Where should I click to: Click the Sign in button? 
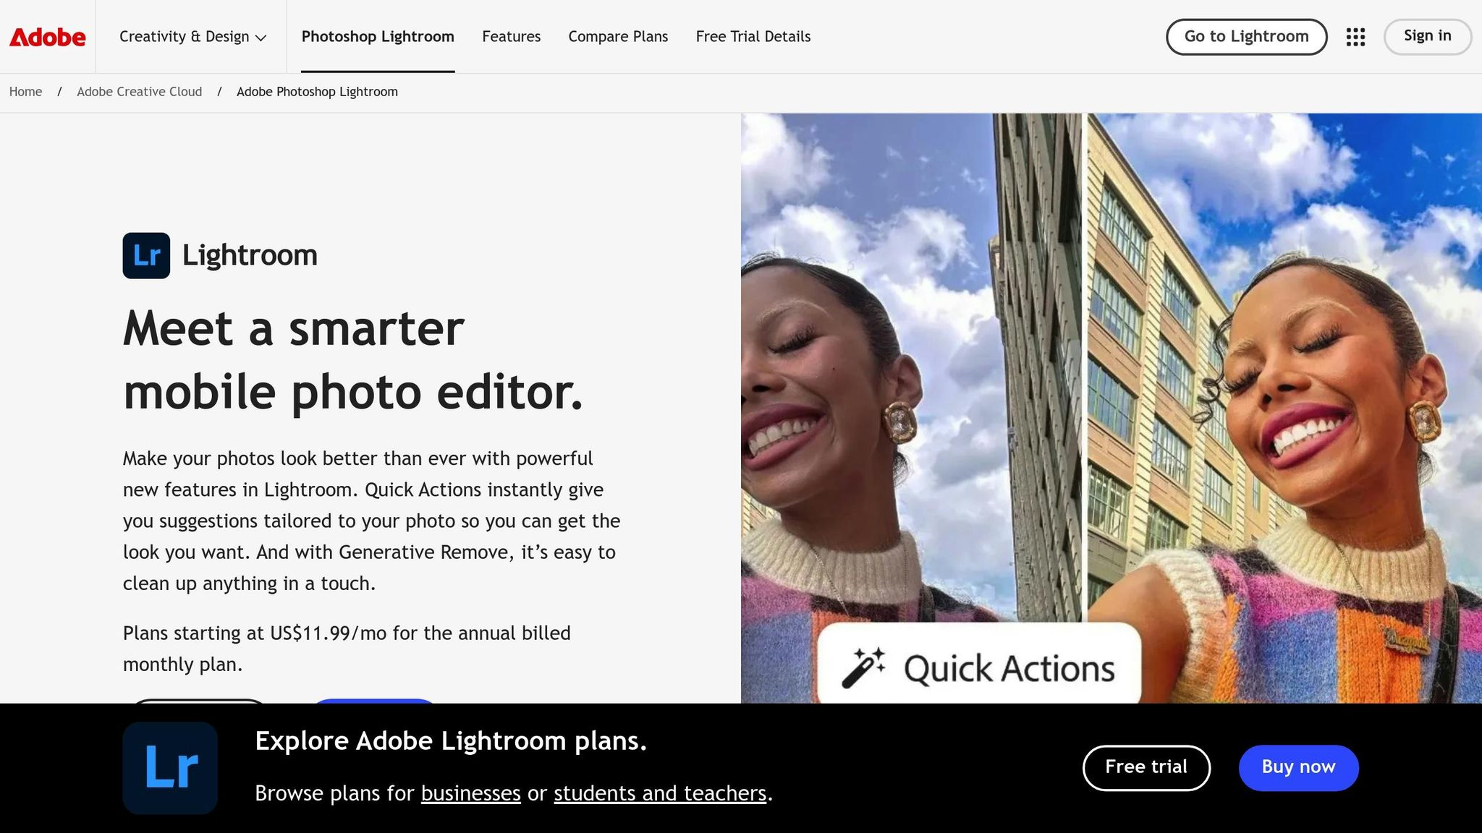1427,36
